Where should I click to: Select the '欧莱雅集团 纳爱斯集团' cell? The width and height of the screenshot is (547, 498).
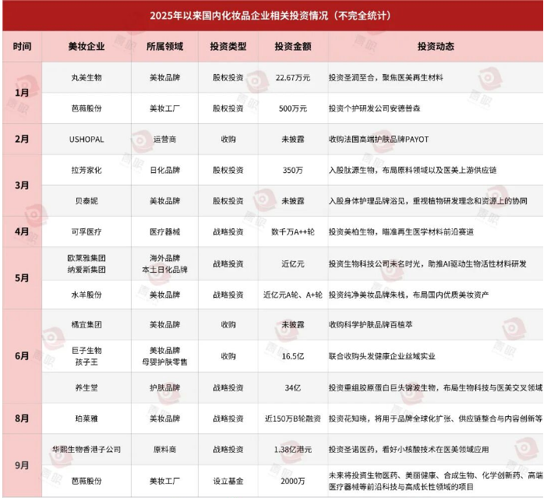(x=86, y=264)
